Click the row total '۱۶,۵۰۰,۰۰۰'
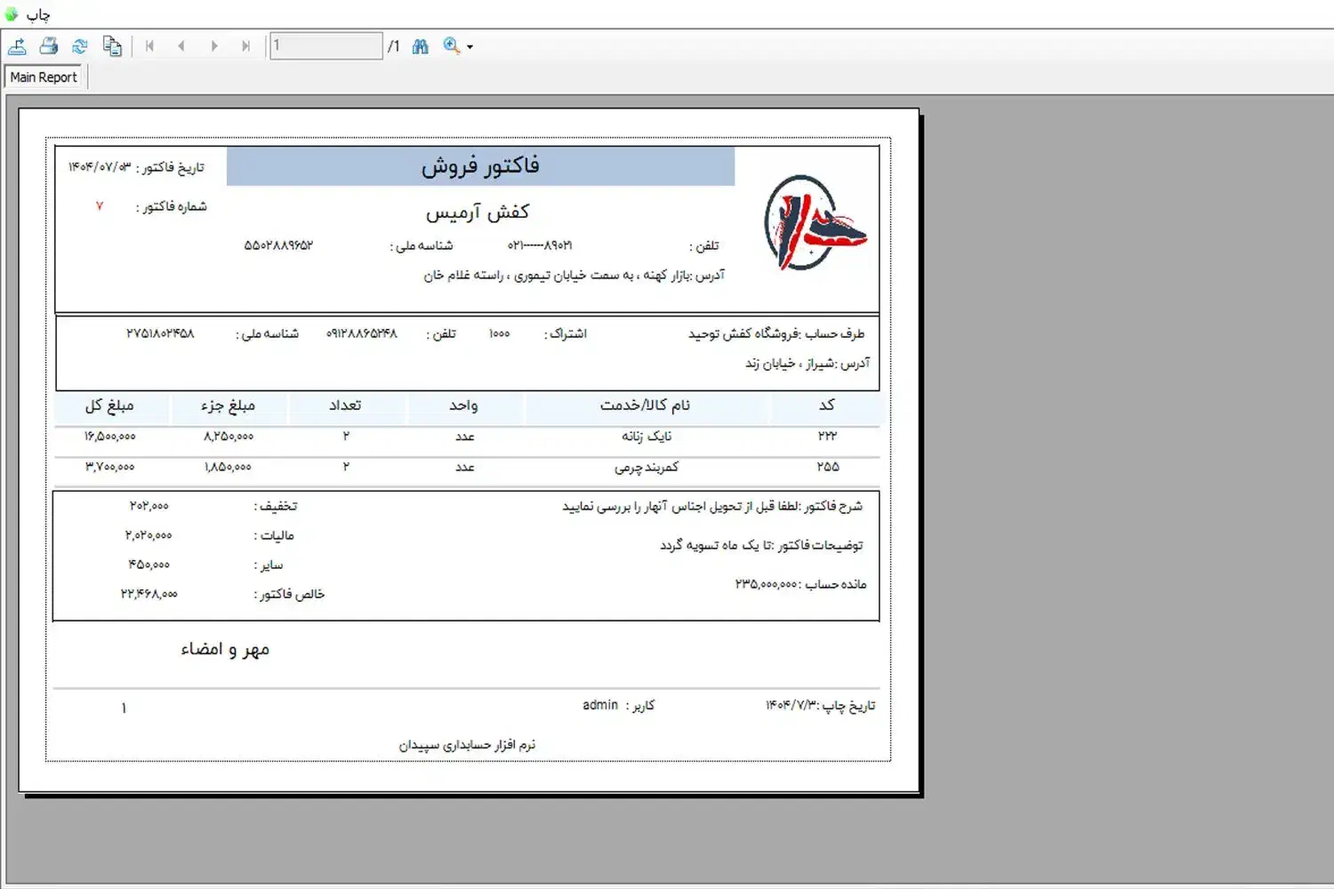Screen dimensions: 1334x889 pyautogui.click(x=110, y=436)
